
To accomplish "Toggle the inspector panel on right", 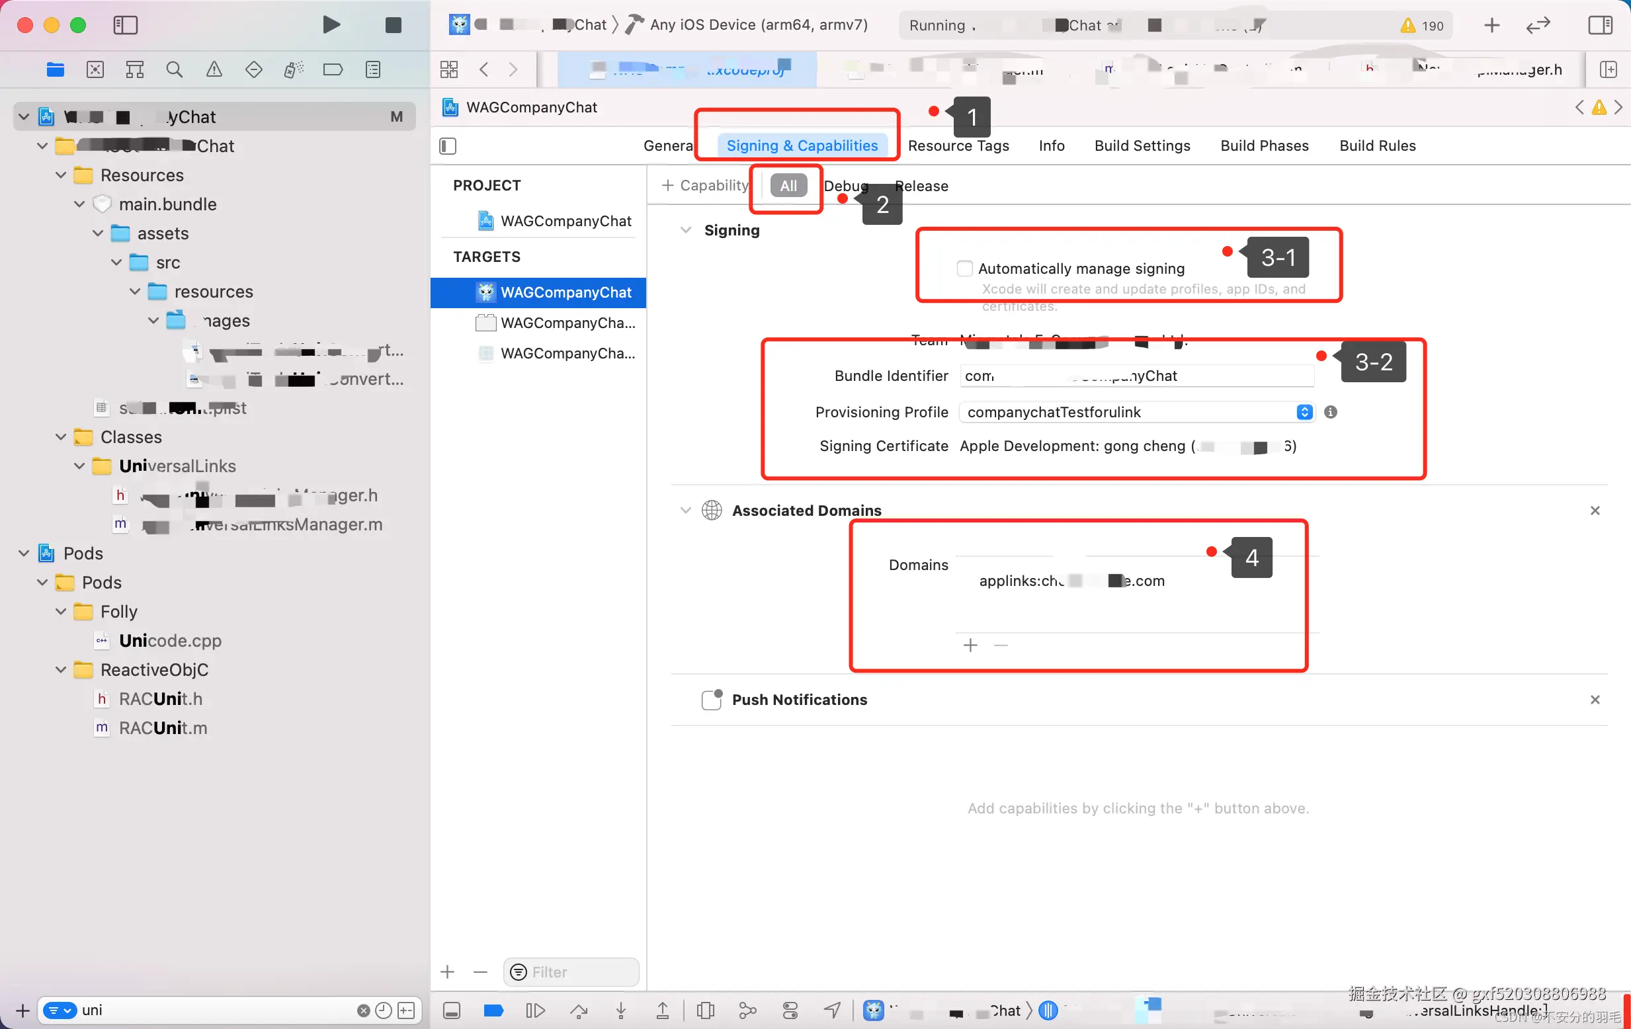I will pyautogui.click(x=1600, y=25).
